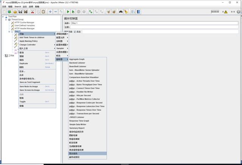Click the plus Expand All toolbar icon
The width and height of the screenshot is (242, 165).
click(x=50, y=12)
